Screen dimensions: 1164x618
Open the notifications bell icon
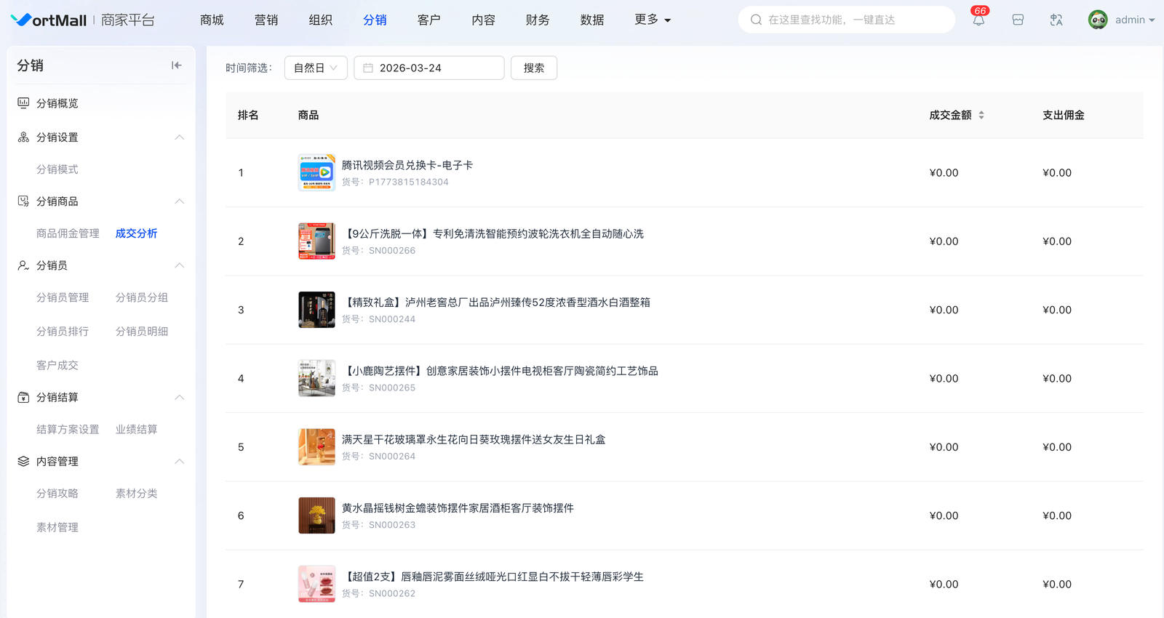978,20
